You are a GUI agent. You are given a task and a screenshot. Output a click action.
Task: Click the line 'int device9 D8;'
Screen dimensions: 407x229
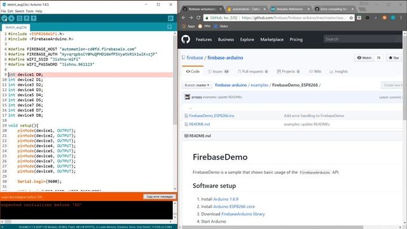[25, 115]
